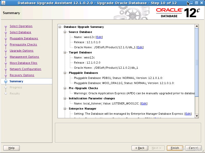
Task: Click the Recovery Options step bullet
Action: click(6, 75)
